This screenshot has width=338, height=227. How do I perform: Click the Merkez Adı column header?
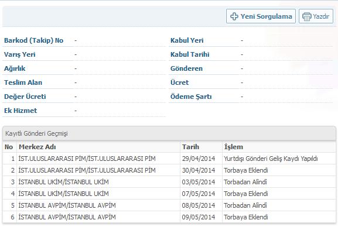click(37, 147)
